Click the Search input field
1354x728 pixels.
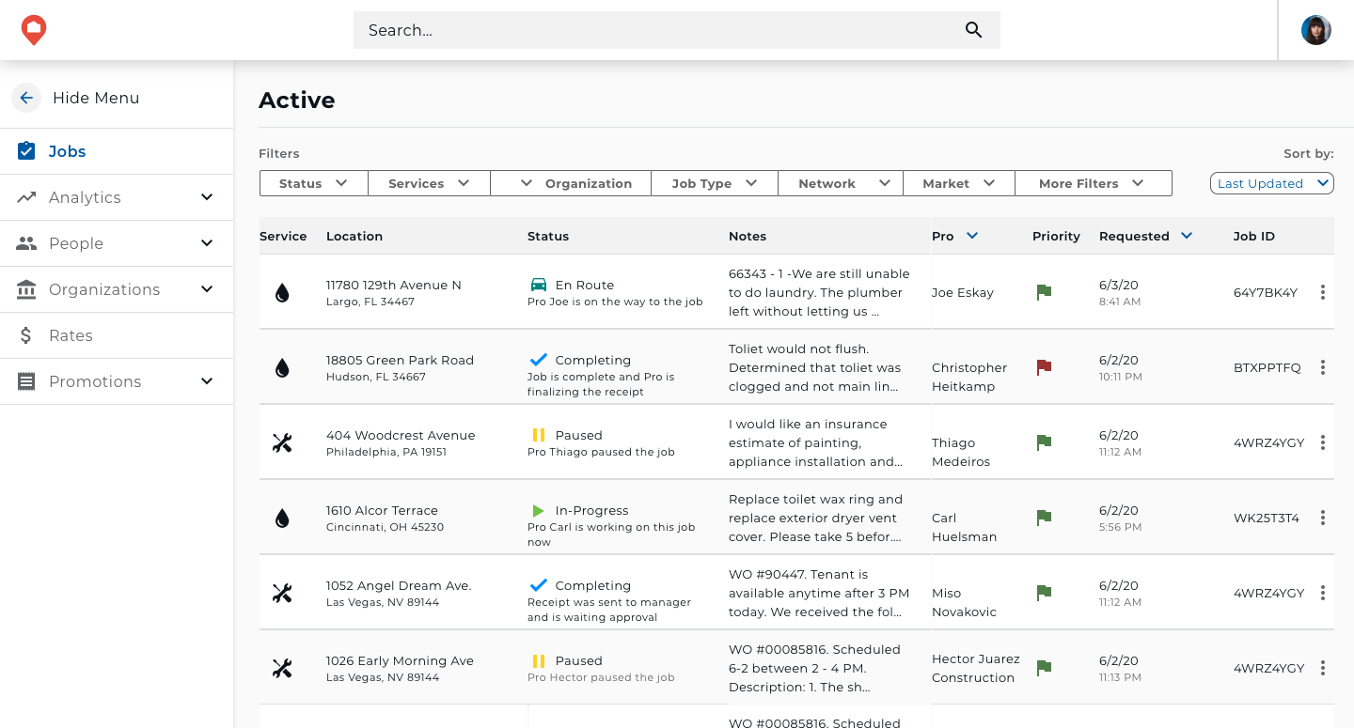tap(658, 30)
